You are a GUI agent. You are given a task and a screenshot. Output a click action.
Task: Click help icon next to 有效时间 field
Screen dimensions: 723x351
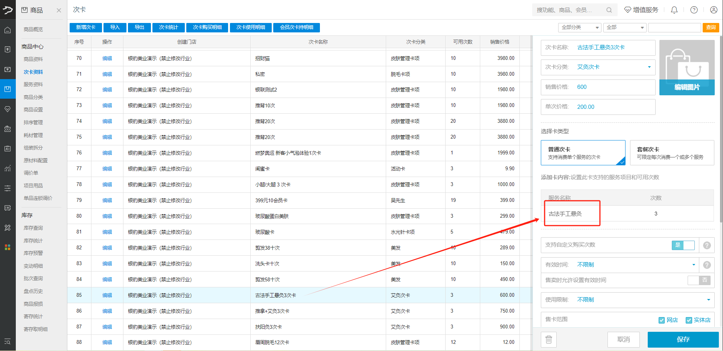[x=707, y=265]
